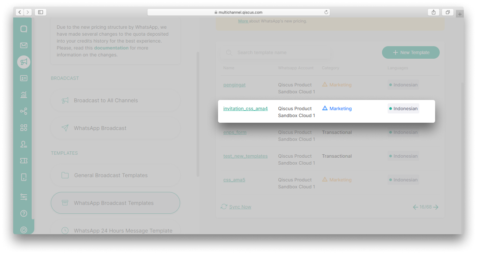Screen dimensions: 477x254
Task: Show Safari tab overview
Action: (x=448, y=12)
